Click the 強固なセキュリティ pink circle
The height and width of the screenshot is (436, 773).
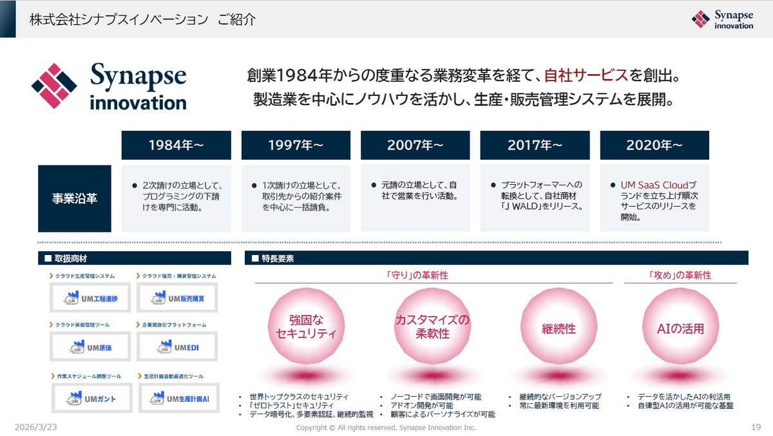pos(305,327)
